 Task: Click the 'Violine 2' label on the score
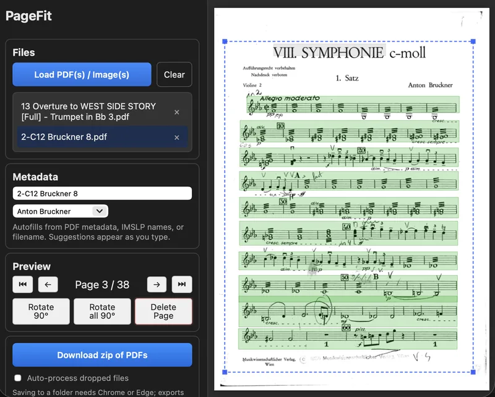tap(252, 85)
